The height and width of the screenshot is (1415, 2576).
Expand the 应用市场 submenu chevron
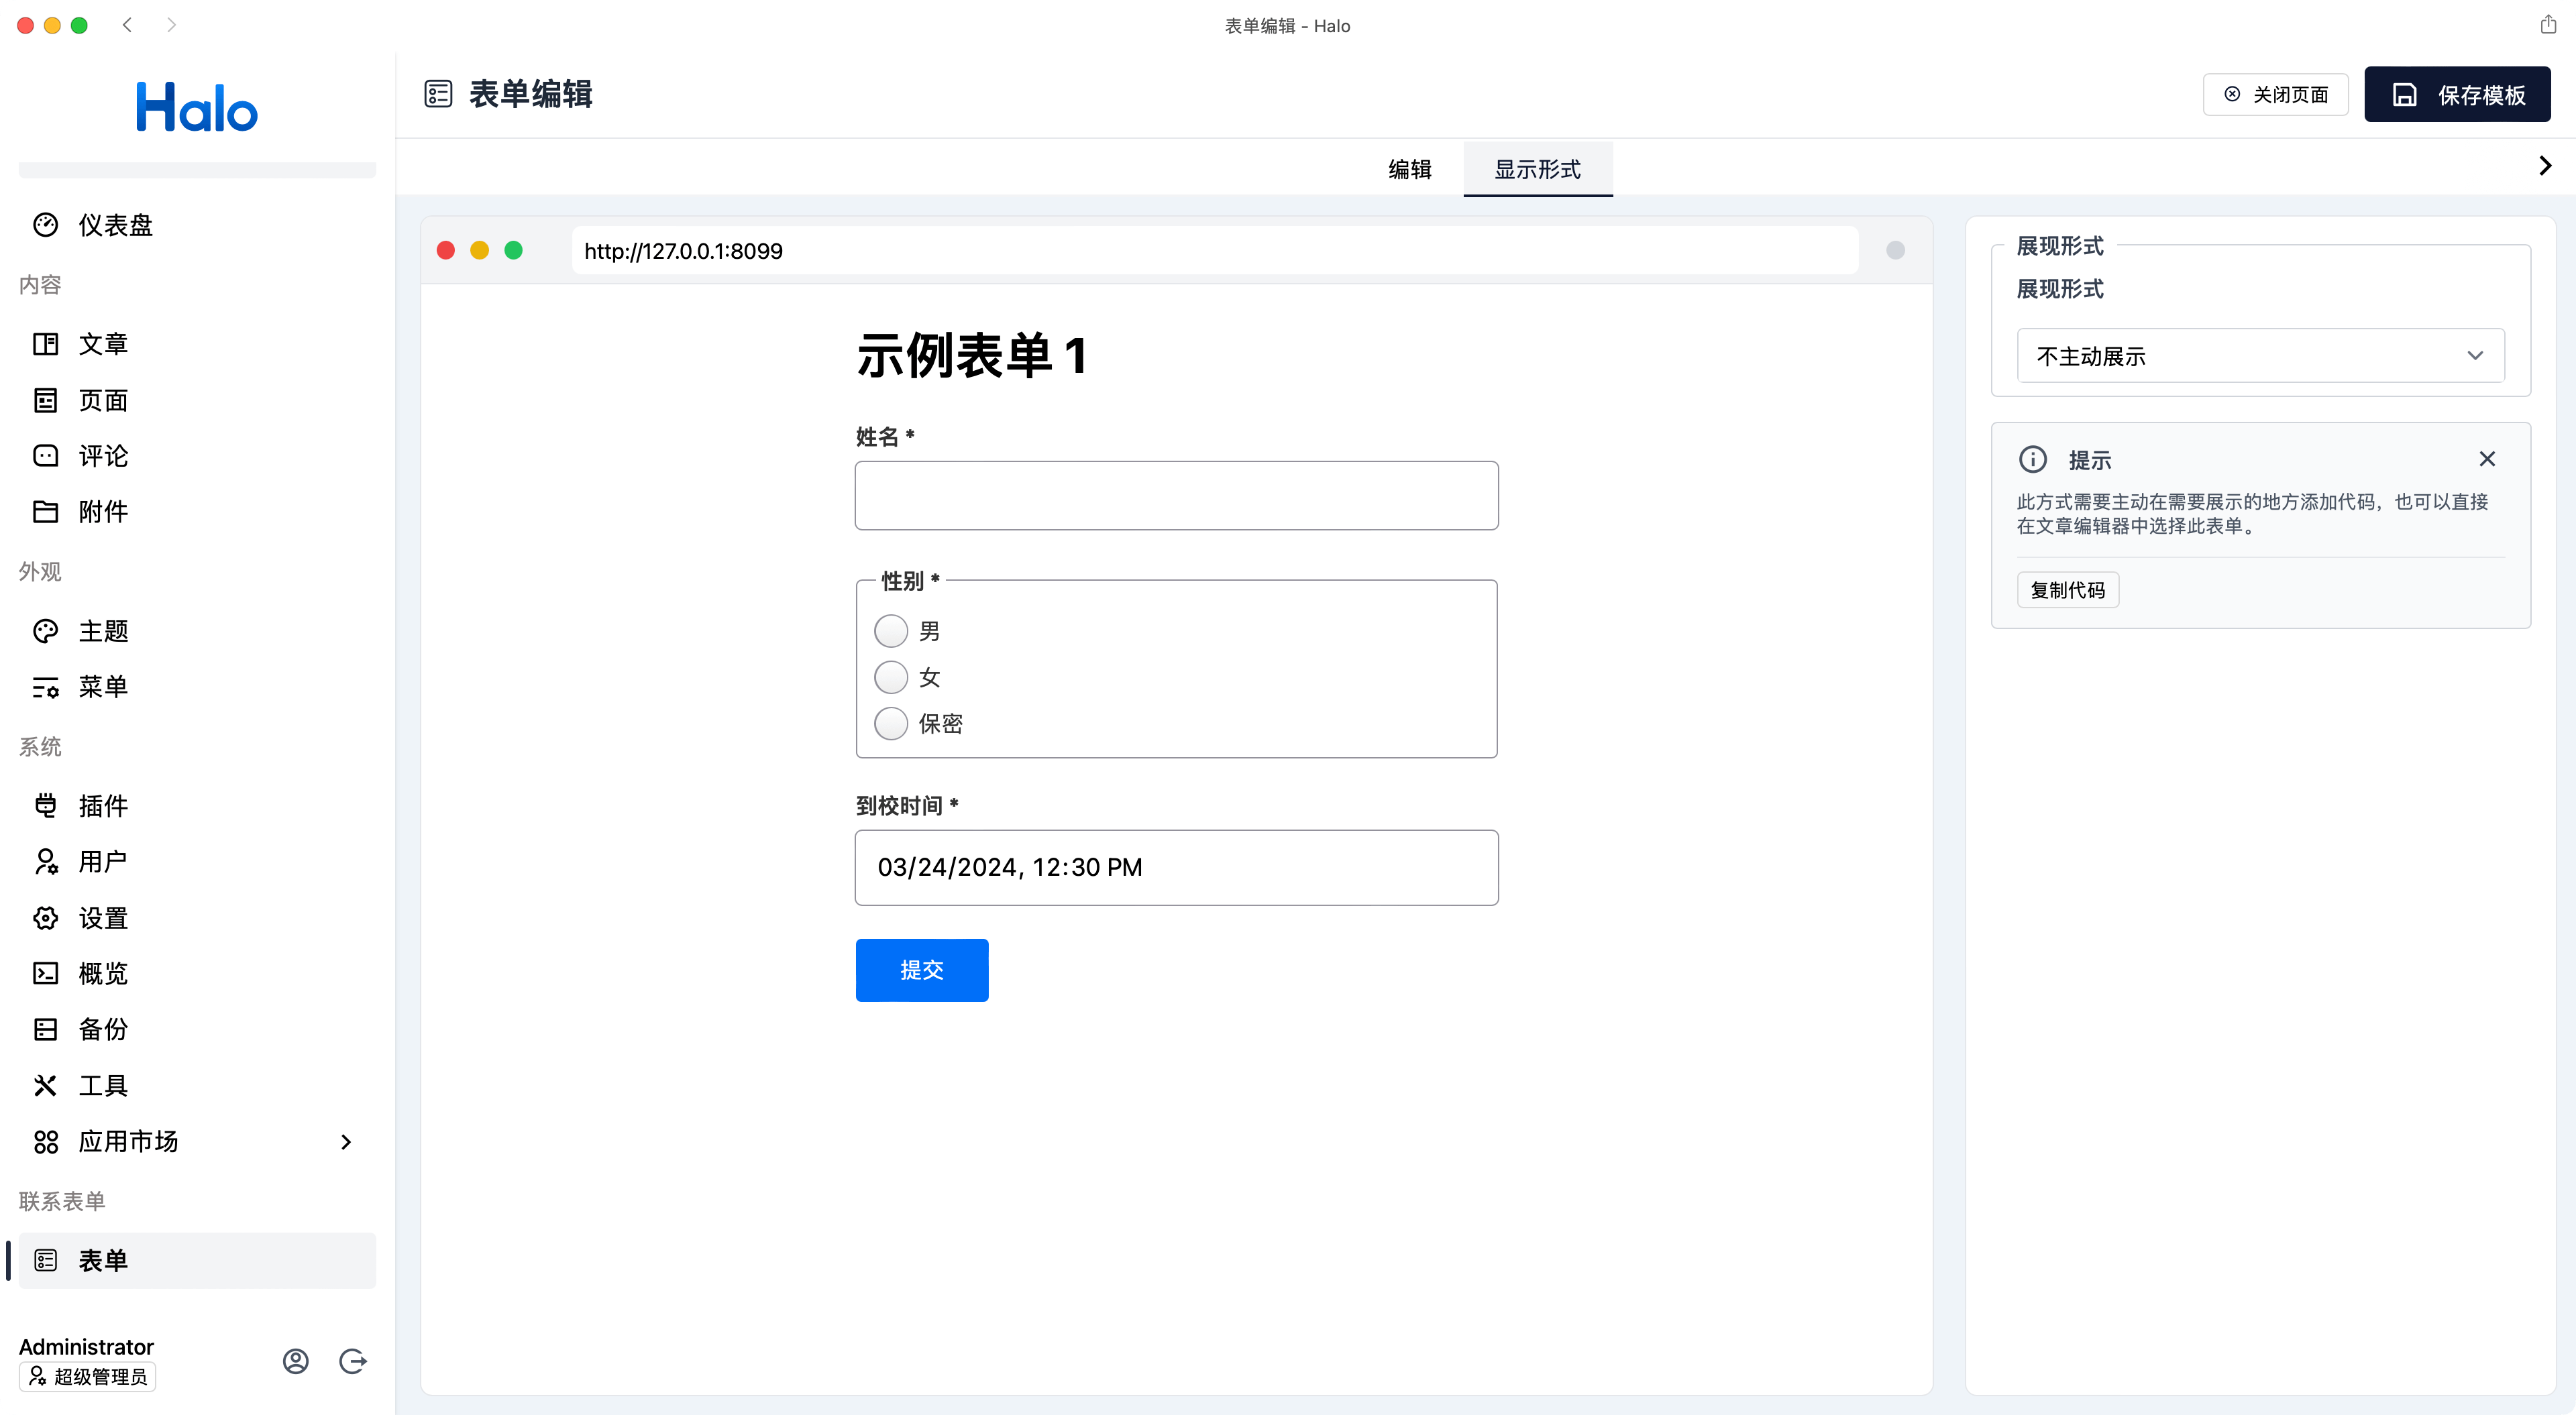[346, 1142]
